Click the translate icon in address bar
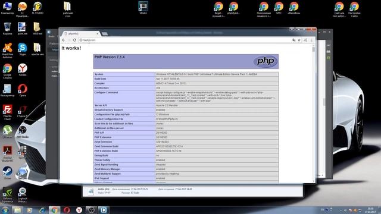The image size is (381, 214). click(293, 40)
